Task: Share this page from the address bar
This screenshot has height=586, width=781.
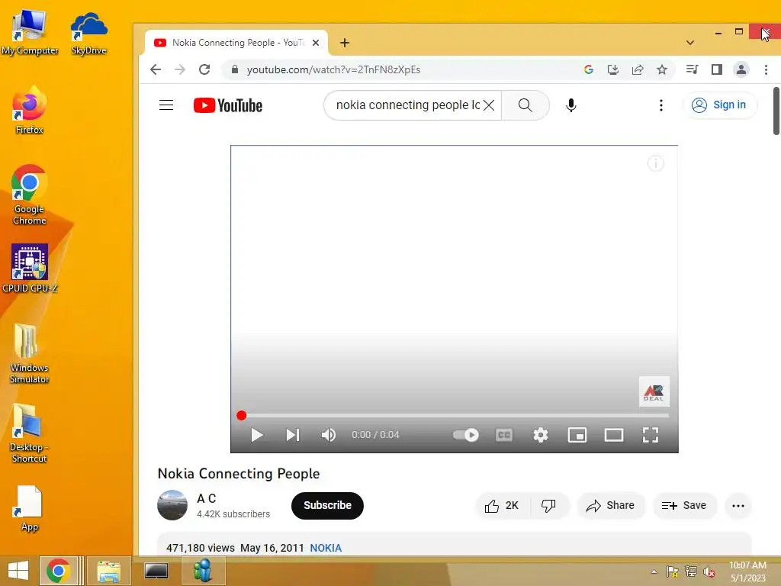Action: pos(638,69)
